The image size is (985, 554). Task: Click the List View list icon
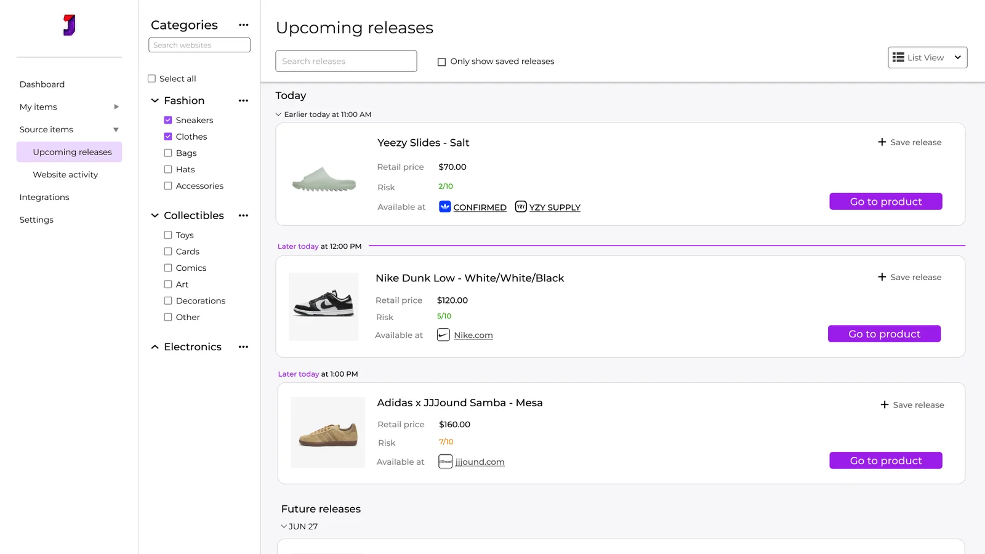click(x=898, y=57)
